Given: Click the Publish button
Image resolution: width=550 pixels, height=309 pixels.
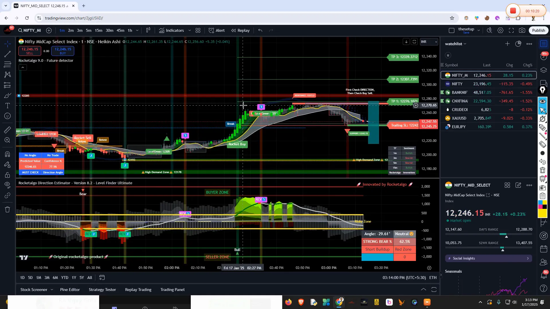Looking at the screenshot, I should (539, 30).
